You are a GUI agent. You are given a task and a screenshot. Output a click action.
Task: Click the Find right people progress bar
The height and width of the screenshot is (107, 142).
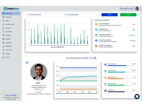tap(122, 72)
